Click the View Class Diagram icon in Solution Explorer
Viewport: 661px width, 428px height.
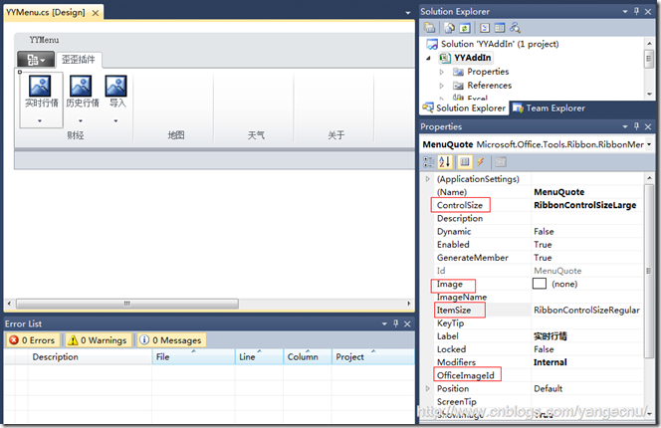(x=515, y=28)
